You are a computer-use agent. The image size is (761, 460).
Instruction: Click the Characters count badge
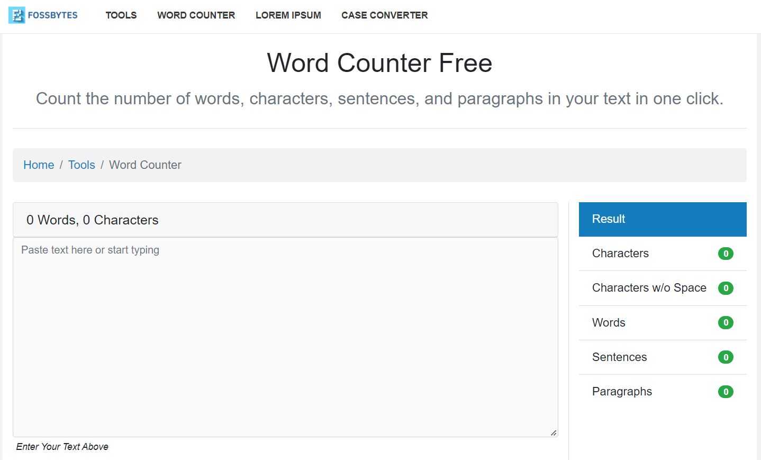[726, 254]
